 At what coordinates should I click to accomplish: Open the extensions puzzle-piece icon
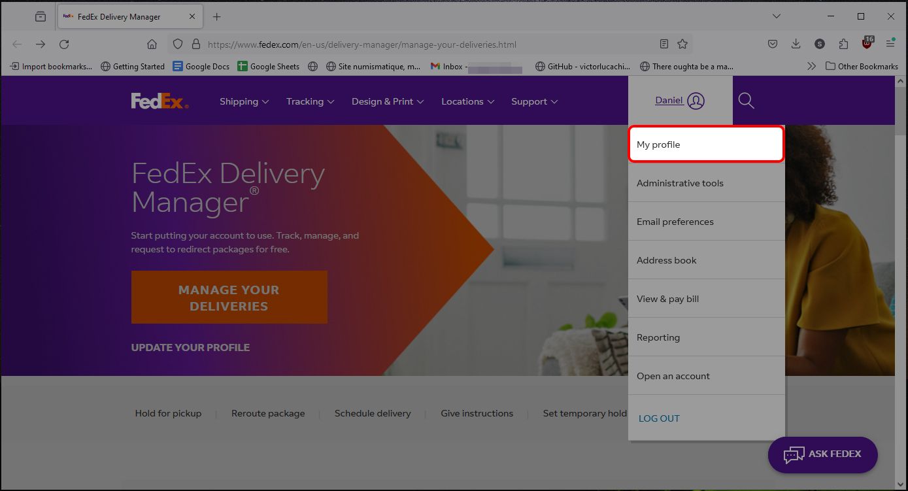point(843,43)
